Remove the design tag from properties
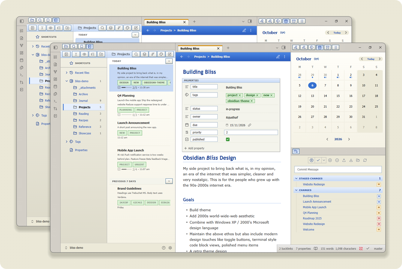Screen dimensions: 402x269 pos(257,95)
